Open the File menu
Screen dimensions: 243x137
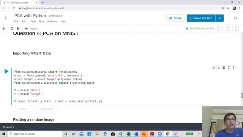tap(16, 21)
